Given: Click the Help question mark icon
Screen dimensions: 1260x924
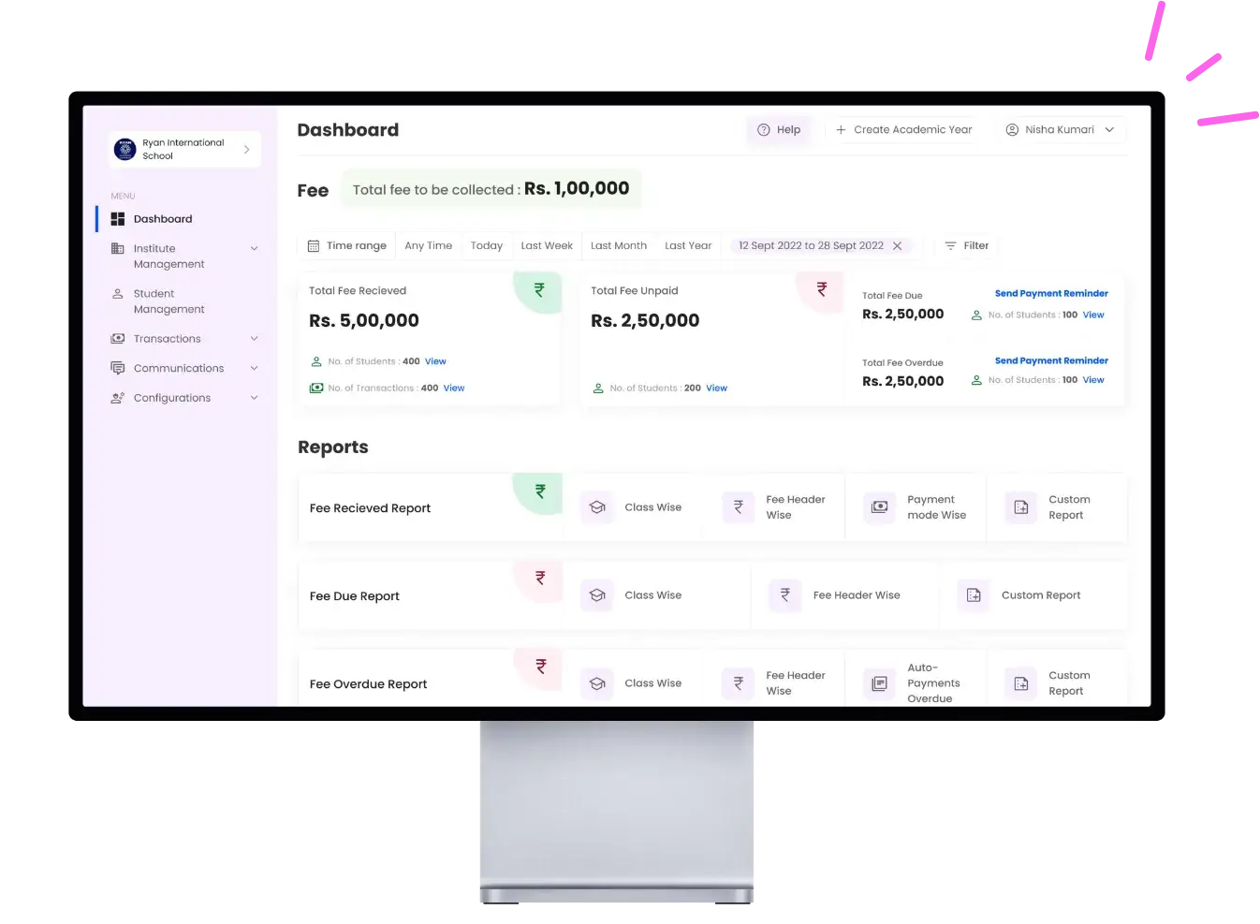Looking at the screenshot, I should coord(762,129).
